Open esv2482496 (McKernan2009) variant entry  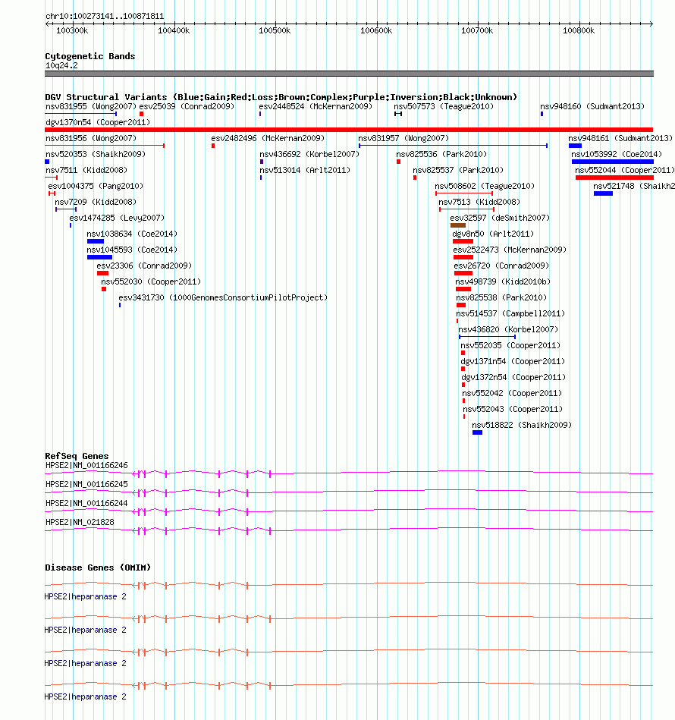[268, 138]
